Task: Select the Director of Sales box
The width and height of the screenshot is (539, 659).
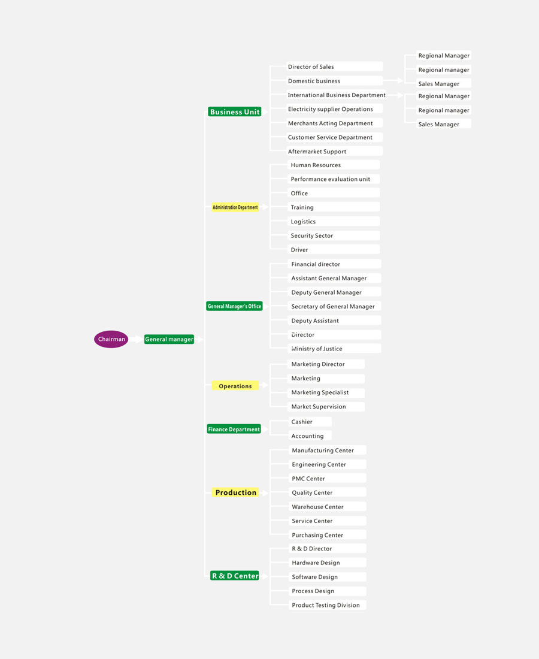Action: pos(334,66)
